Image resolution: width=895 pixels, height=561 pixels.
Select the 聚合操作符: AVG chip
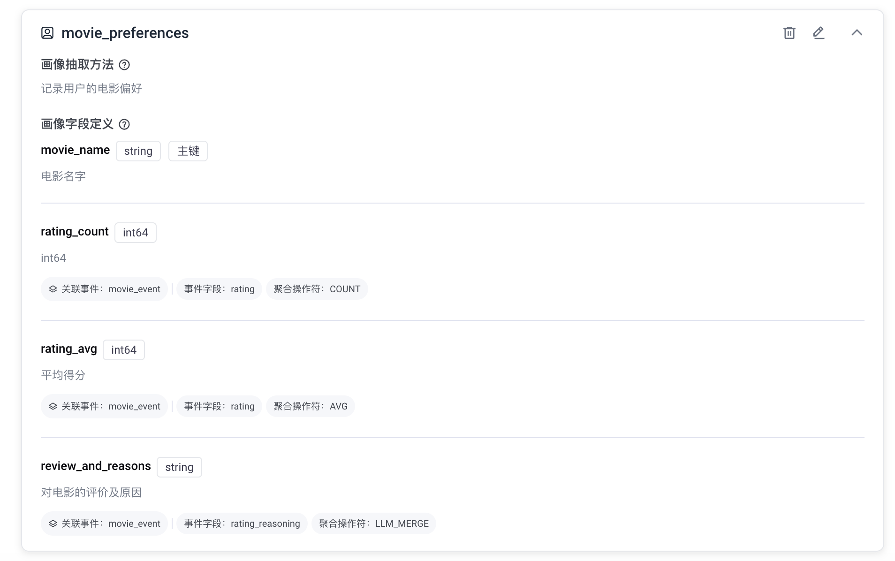pyautogui.click(x=310, y=406)
